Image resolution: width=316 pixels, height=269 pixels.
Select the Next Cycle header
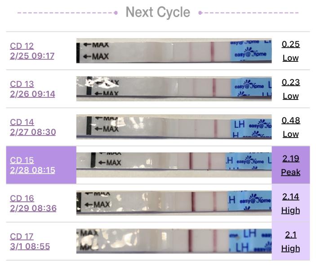158,13
